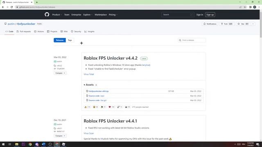Open the Marketplace page
Viewport: 262px width, 147px height.
coord(101,15)
